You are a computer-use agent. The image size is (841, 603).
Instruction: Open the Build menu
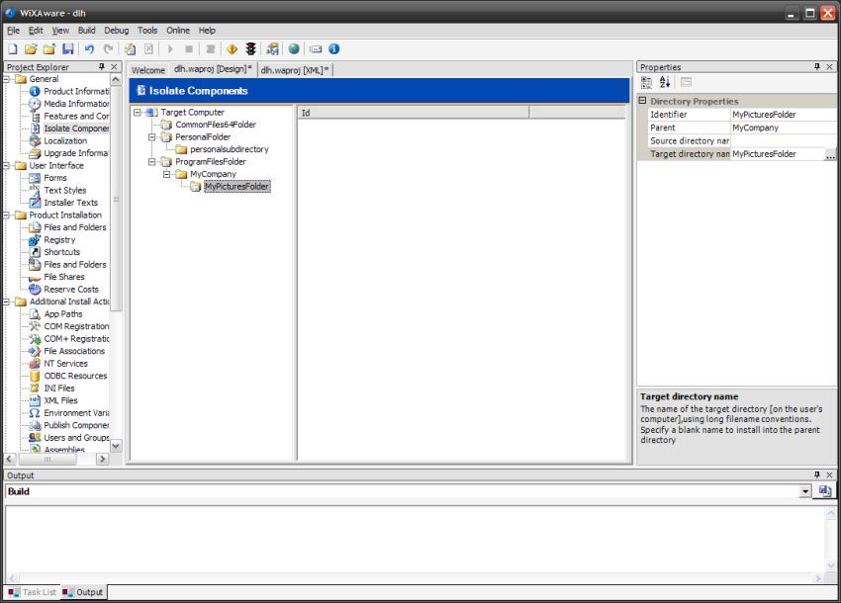click(86, 31)
